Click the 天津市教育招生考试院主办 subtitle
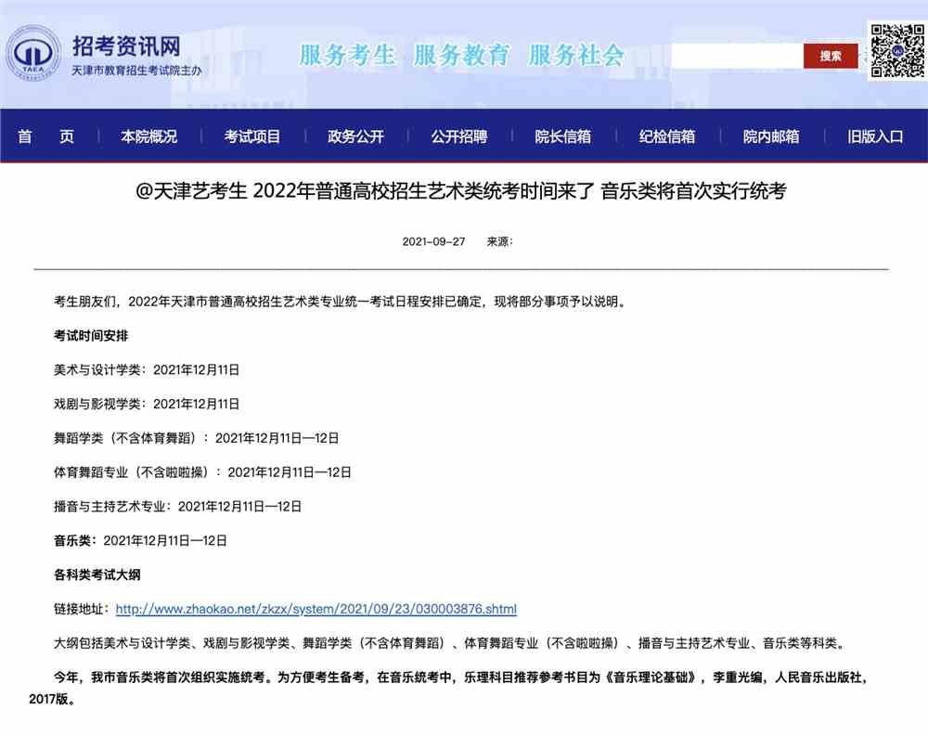 point(136,71)
